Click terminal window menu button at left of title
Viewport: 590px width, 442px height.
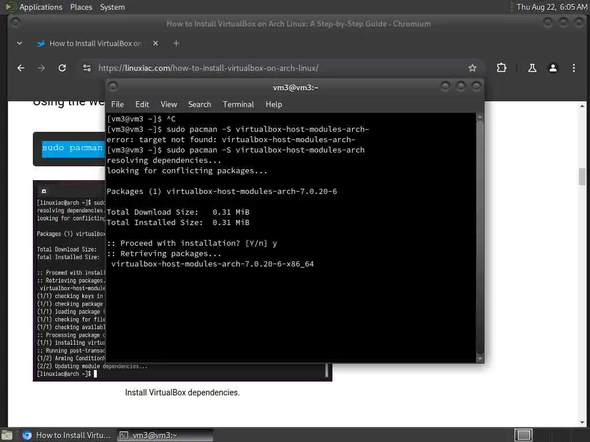[x=113, y=87]
